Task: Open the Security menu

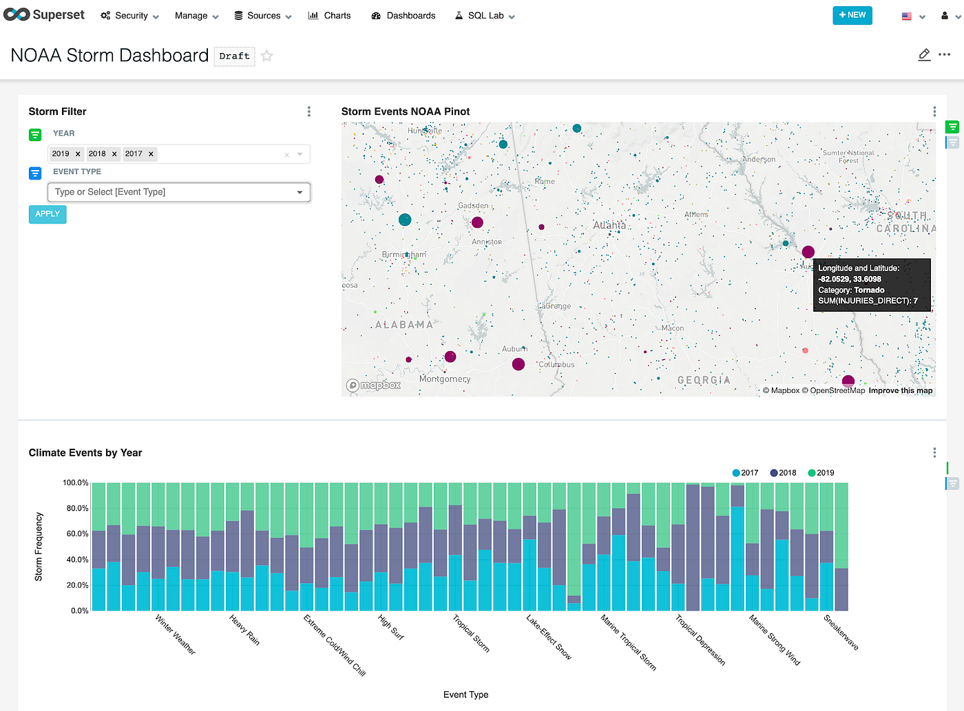Action: pyautogui.click(x=129, y=15)
